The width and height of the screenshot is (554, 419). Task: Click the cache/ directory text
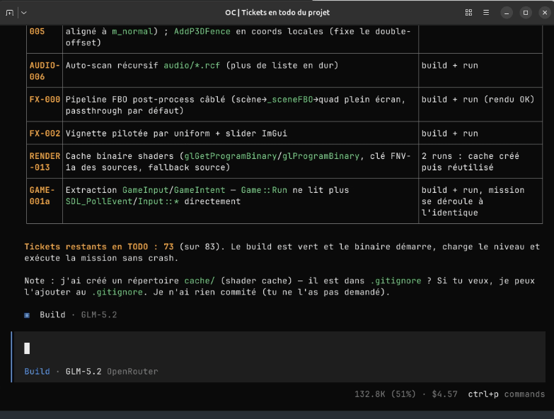coord(200,281)
